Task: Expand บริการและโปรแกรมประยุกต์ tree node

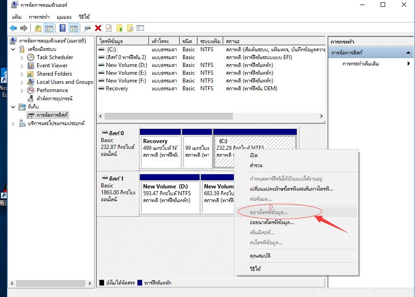Action: [14, 123]
